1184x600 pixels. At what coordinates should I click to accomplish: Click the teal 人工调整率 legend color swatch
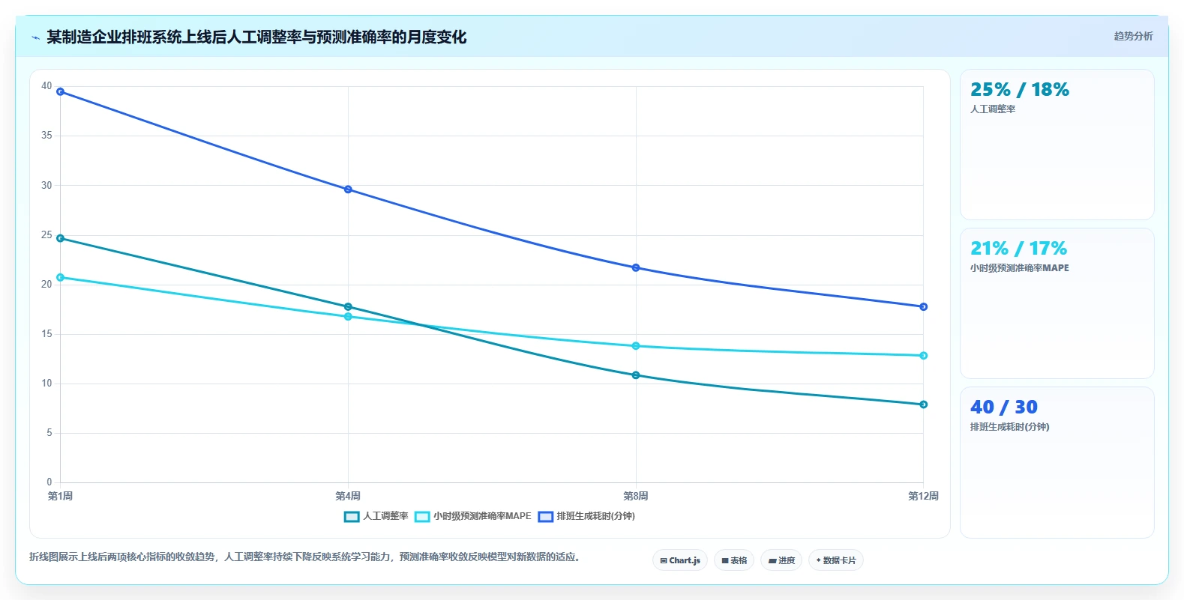click(352, 516)
